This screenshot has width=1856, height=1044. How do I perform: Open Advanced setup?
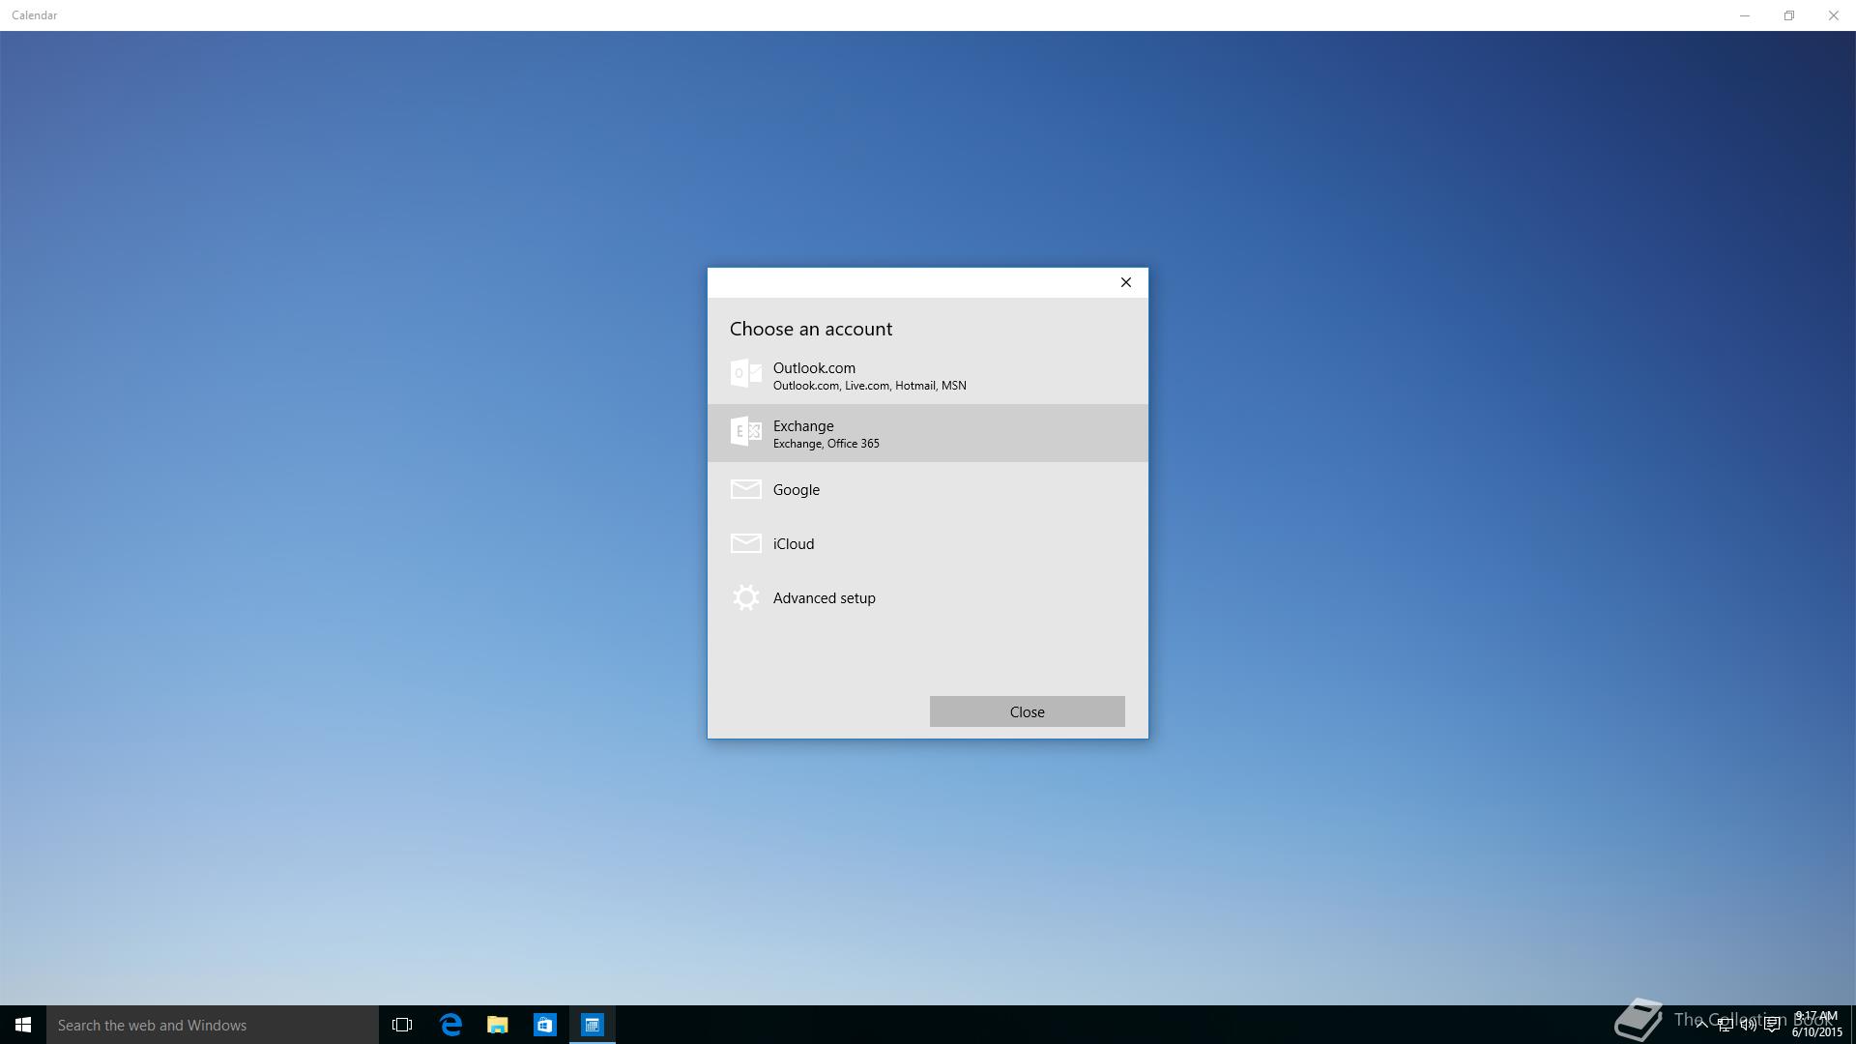927,597
